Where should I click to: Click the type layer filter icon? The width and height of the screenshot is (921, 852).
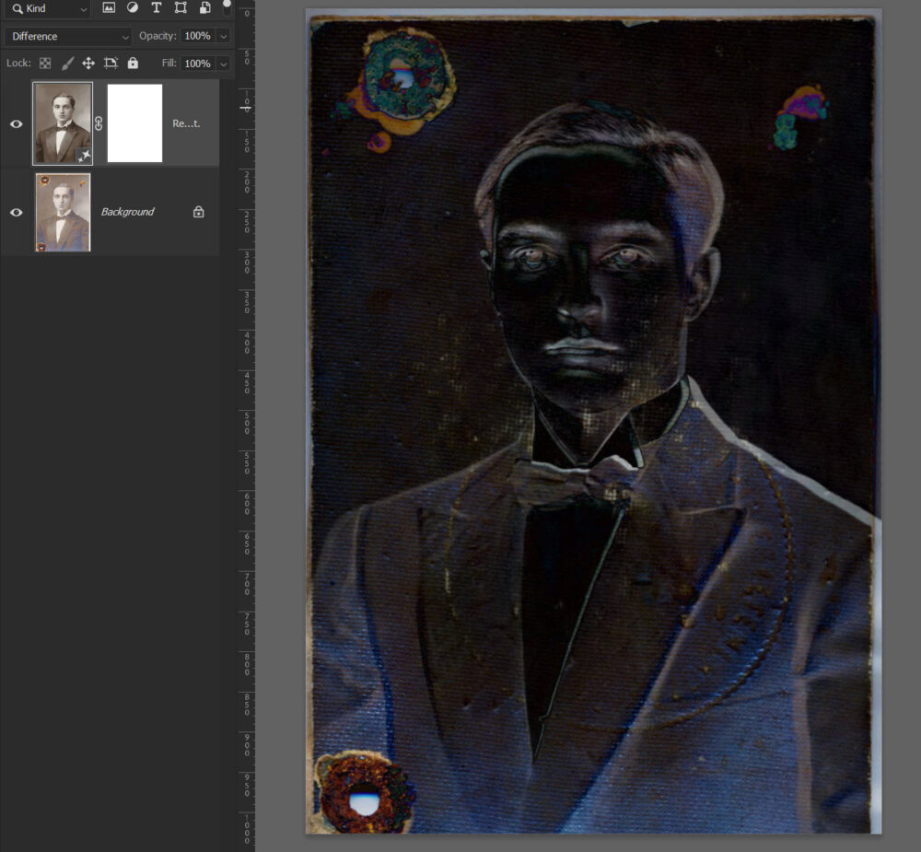pos(157,8)
